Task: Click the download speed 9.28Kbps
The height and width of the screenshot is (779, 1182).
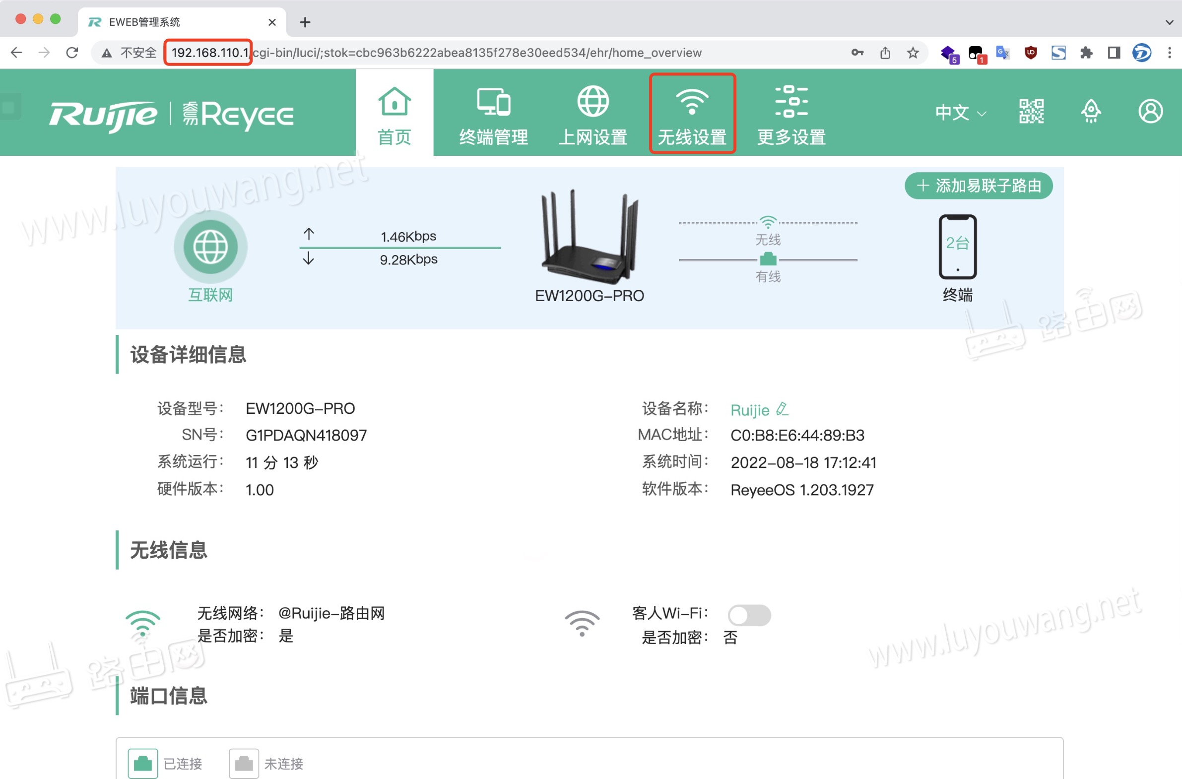Action: pos(408,260)
